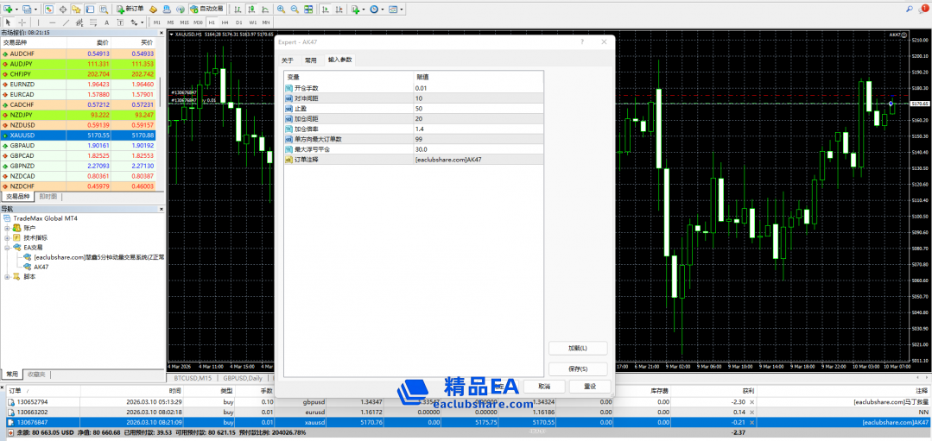Expand the 脚本 scripts tree node
The height and width of the screenshot is (441, 932).
pyautogui.click(x=7, y=277)
